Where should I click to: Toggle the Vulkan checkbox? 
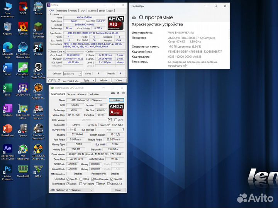tap(68, 184)
